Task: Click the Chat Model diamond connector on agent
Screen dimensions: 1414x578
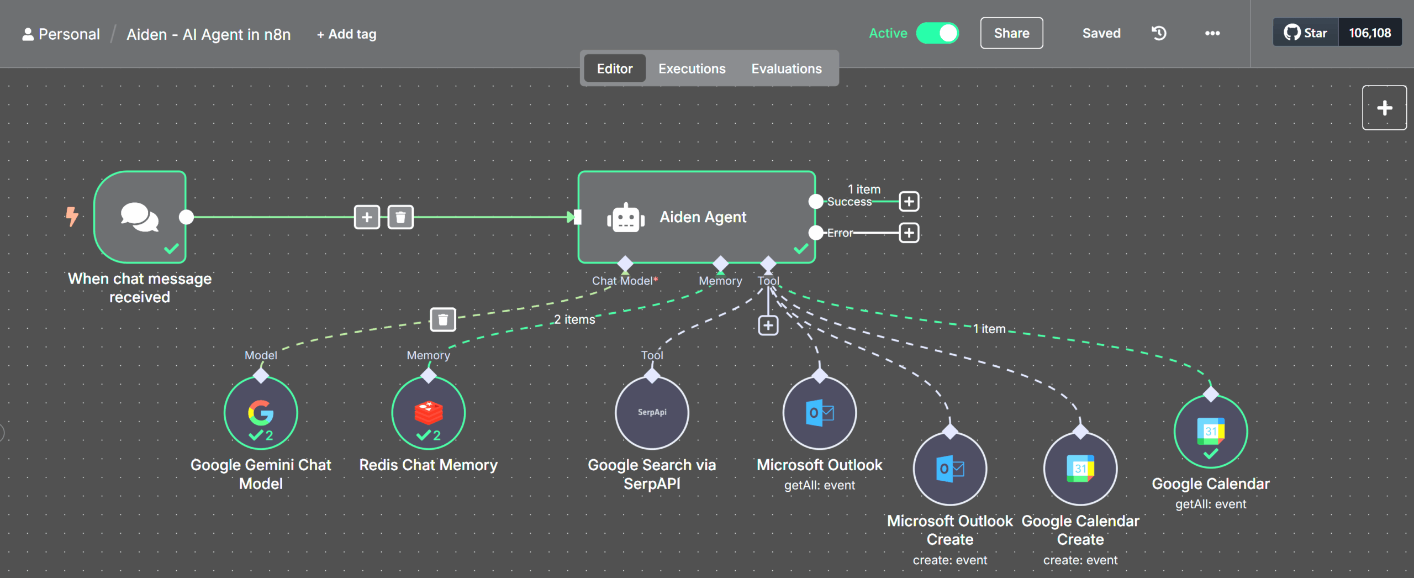Action: [x=625, y=264]
